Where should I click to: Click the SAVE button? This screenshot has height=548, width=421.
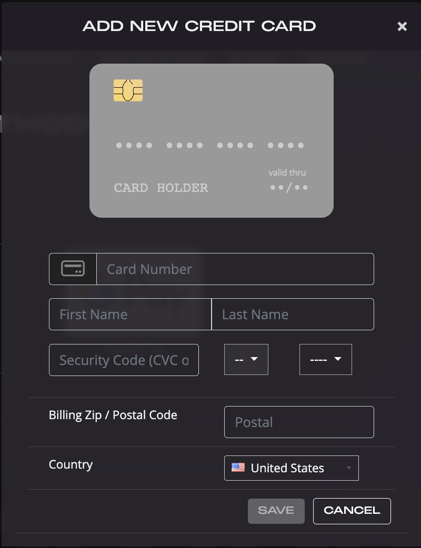tap(276, 511)
